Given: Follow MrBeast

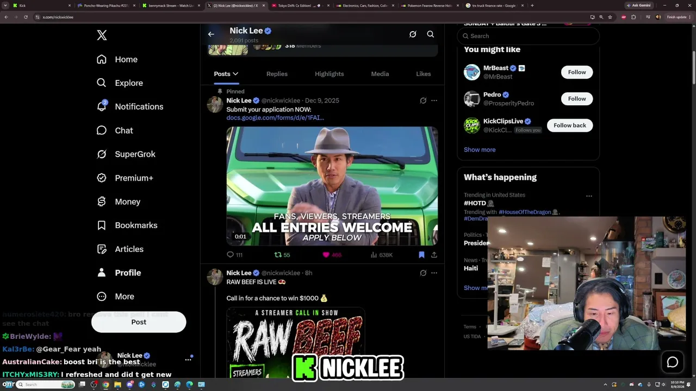Looking at the screenshot, I should point(577,72).
